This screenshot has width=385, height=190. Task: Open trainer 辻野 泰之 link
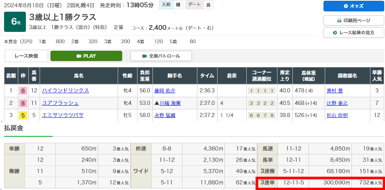click(x=337, y=103)
